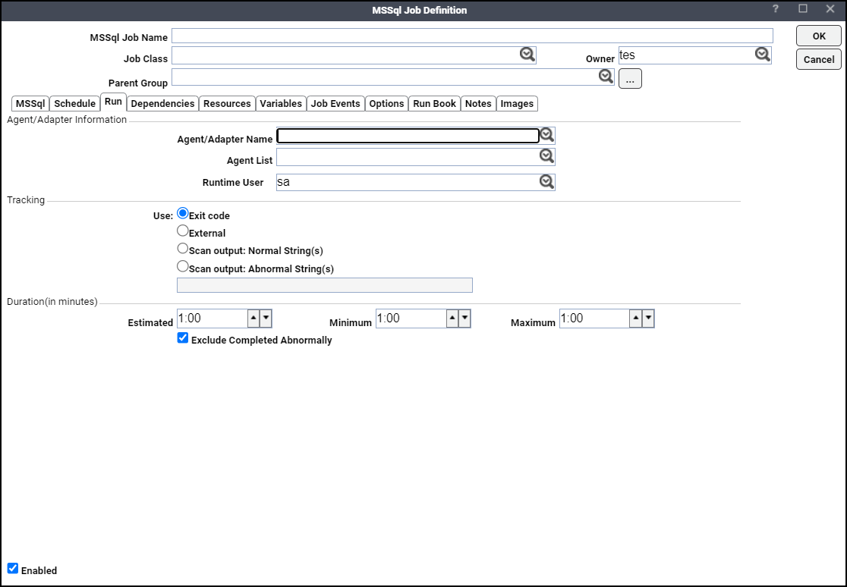Click the Estimated duration field
This screenshot has height=587, width=847.
pyautogui.click(x=213, y=319)
